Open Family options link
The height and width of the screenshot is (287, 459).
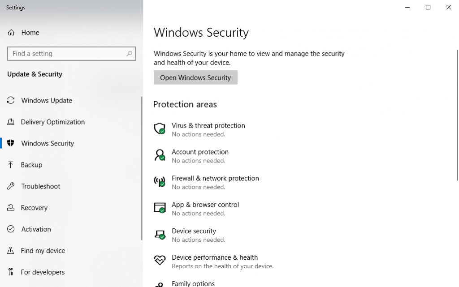[193, 283]
